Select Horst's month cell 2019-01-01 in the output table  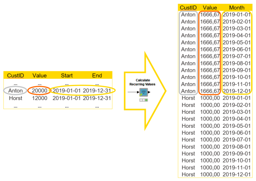[x=236, y=98]
